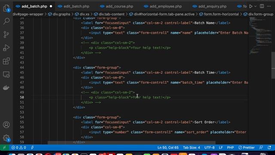This screenshot has height=155, width=275.
Task: Select div.tab-content in breadcrumb
Action: pos(111,14)
